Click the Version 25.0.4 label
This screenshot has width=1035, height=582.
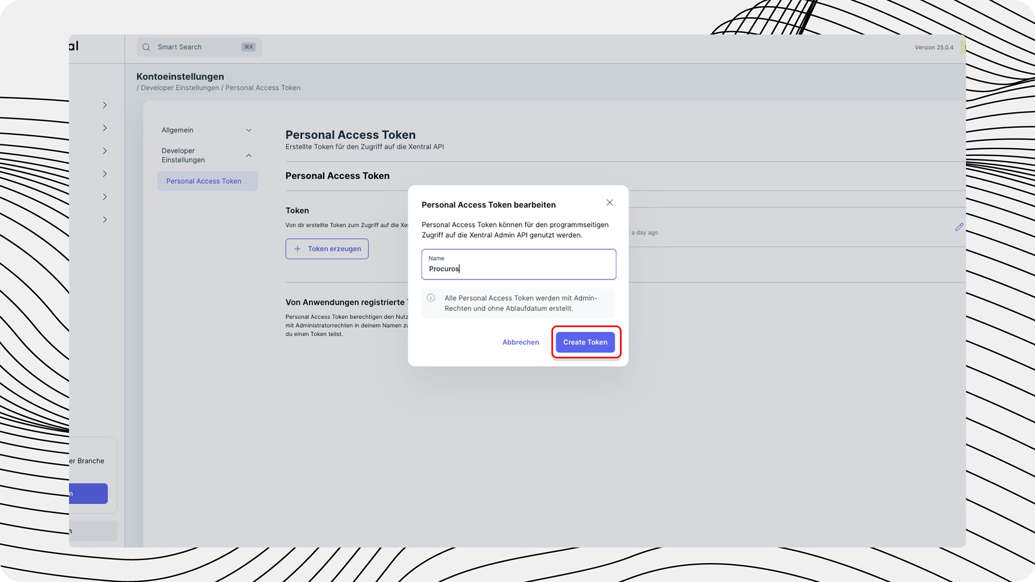coord(934,47)
